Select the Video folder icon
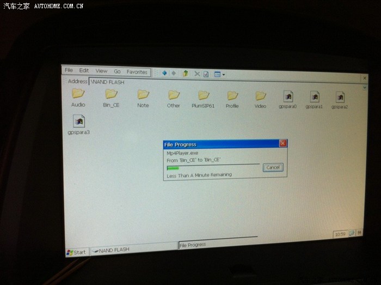Image resolution: width=381 pixels, height=285 pixels. click(x=261, y=95)
